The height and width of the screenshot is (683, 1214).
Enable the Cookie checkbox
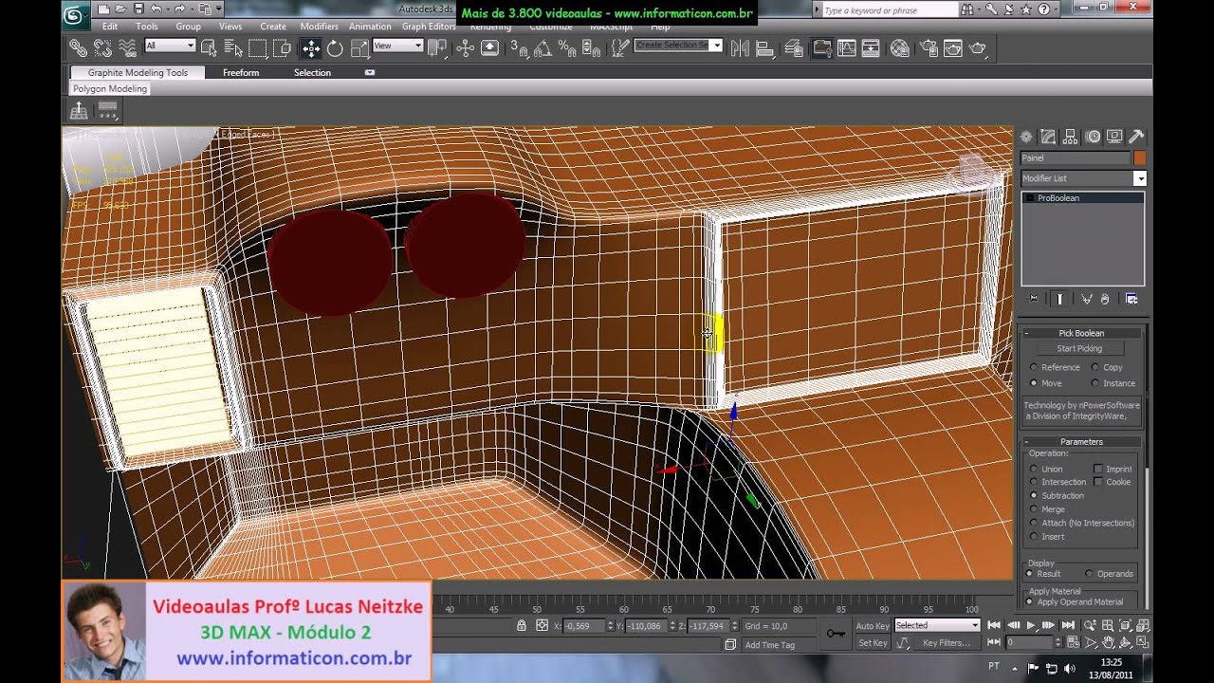pyautogui.click(x=1098, y=482)
